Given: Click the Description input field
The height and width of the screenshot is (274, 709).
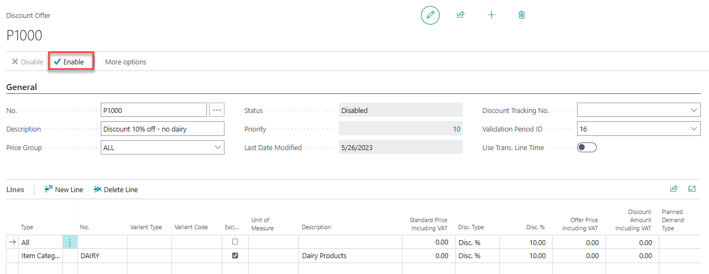Looking at the screenshot, I should [x=163, y=129].
